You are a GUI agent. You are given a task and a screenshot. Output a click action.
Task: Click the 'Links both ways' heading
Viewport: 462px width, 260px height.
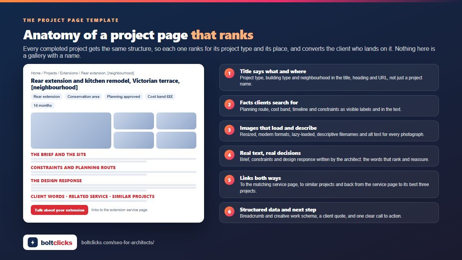(260, 178)
